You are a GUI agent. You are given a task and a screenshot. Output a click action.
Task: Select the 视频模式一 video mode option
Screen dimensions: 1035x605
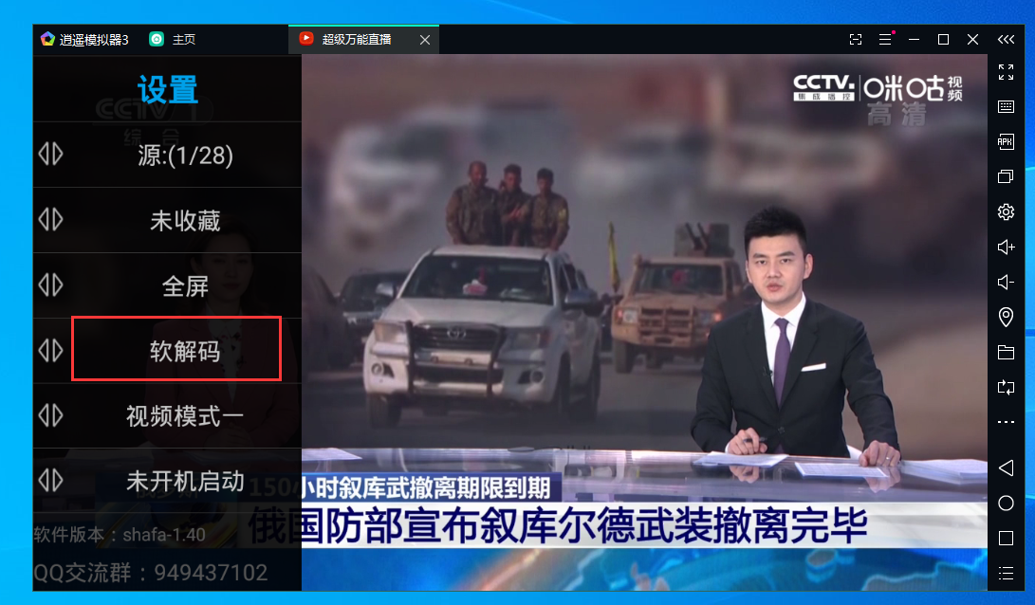click(185, 415)
